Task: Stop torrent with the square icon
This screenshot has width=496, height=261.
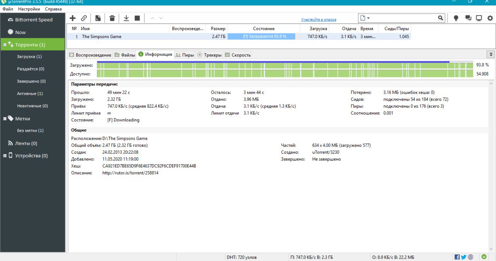Action: coord(137,18)
